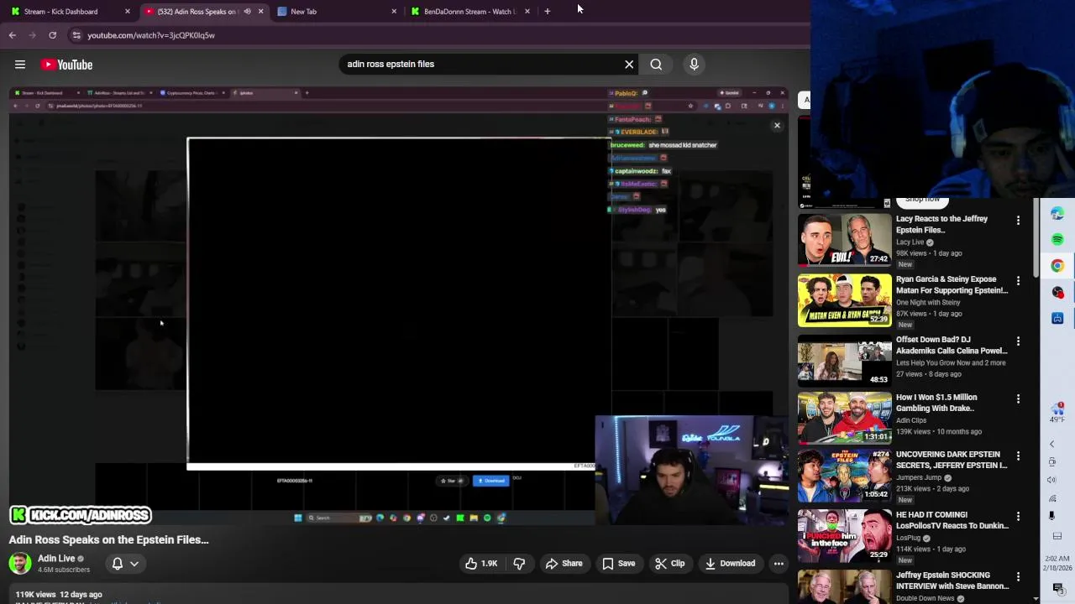The height and width of the screenshot is (604, 1075).
Task: Click the Download button under video
Action: pos(730,564)
